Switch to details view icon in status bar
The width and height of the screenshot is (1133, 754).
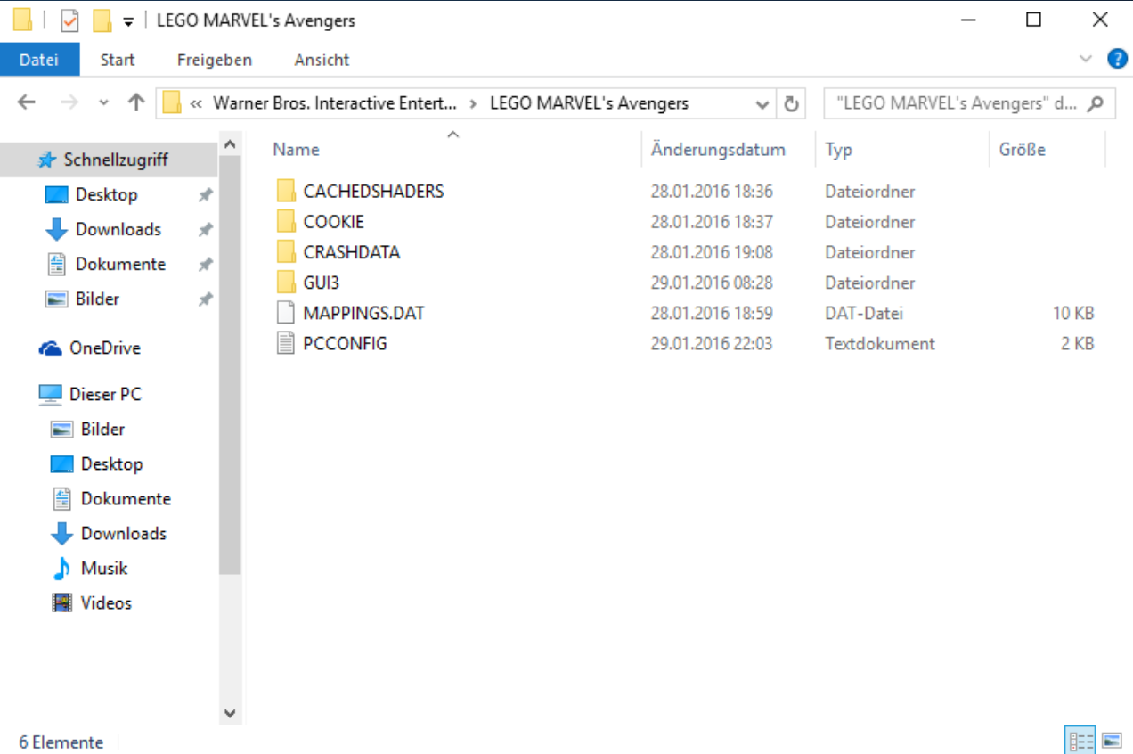coord(1081,741)
